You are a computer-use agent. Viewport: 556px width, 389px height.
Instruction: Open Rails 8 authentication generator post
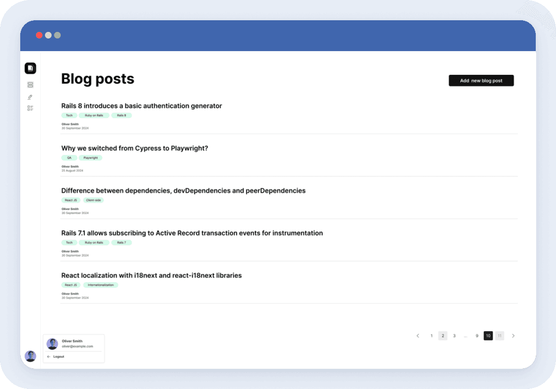[141, 106]
